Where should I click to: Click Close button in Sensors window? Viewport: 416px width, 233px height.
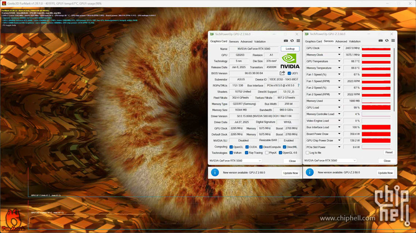tap(387, 161)
